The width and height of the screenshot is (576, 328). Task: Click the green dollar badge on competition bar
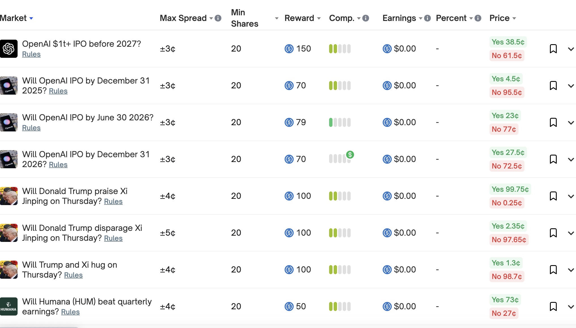[x=350, y=155]
